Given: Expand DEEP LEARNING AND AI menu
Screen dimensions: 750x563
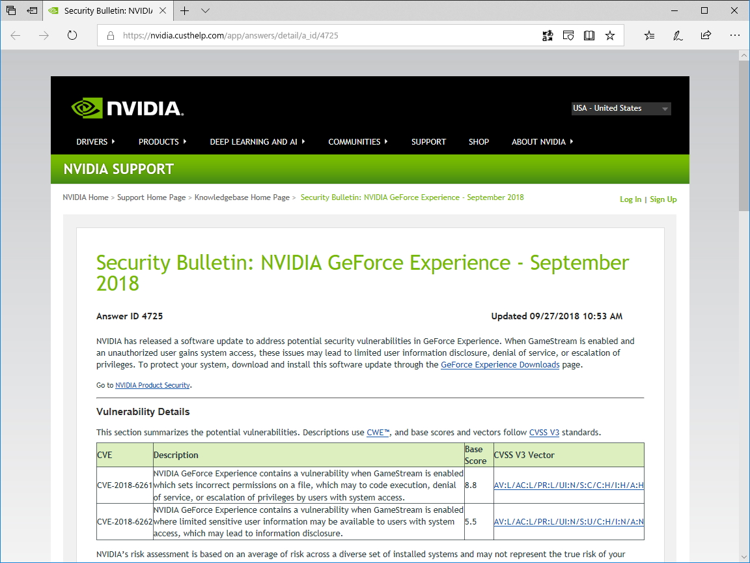Looking at the screenshot, I should pos(257,141).
